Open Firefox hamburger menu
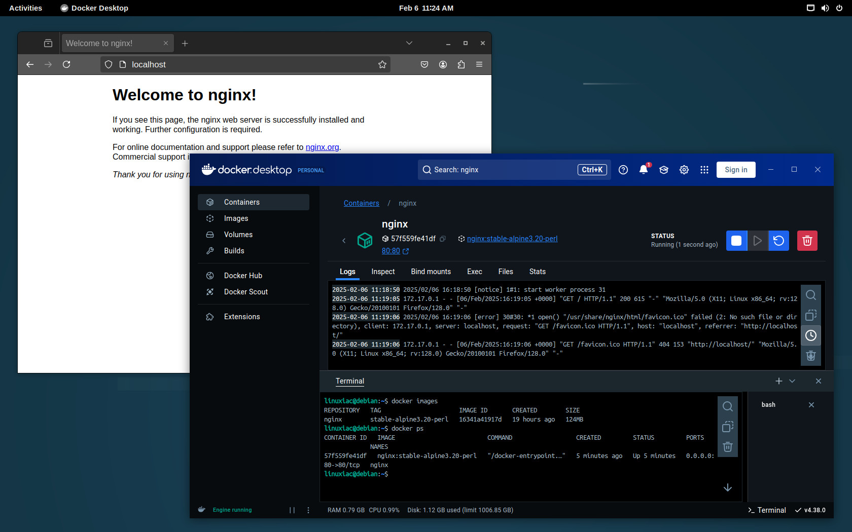 479,64
